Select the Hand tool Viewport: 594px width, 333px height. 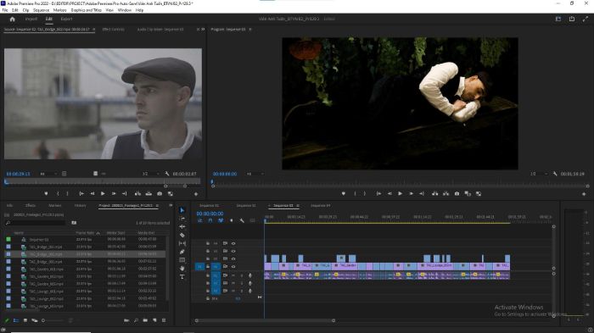point(182,269)
